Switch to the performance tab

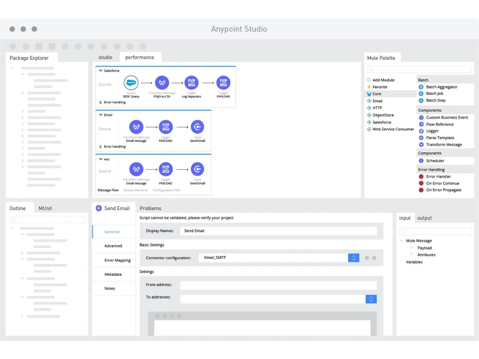(x=139, y=58)
